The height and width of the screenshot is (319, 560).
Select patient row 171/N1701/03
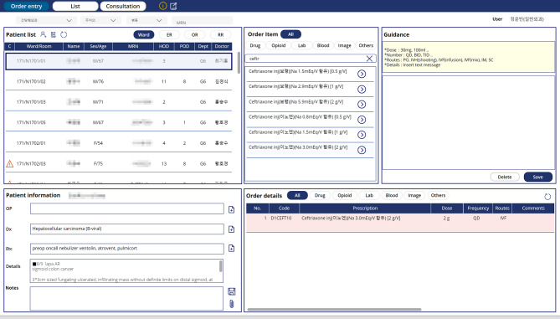point(119,102)
